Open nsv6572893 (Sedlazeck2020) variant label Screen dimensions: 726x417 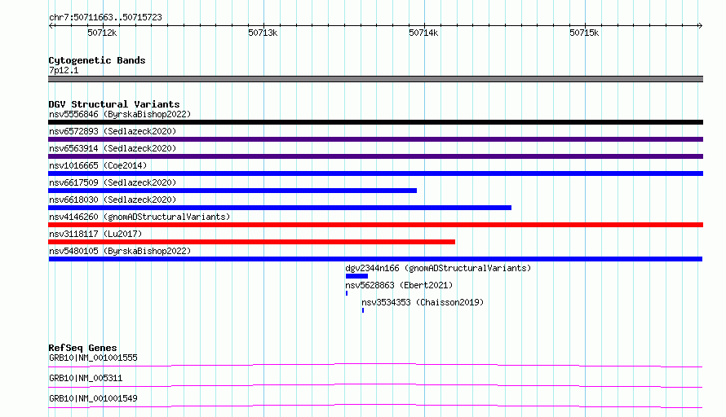click(x=113, y=131)
